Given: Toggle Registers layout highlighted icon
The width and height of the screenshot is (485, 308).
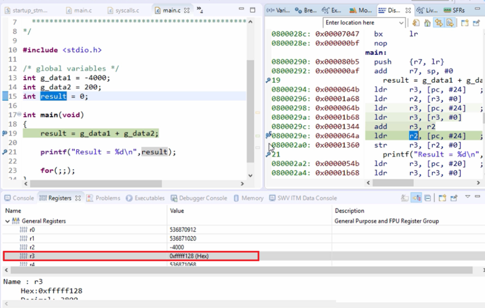Looking at the screenshot, I should tap(416, 198).
